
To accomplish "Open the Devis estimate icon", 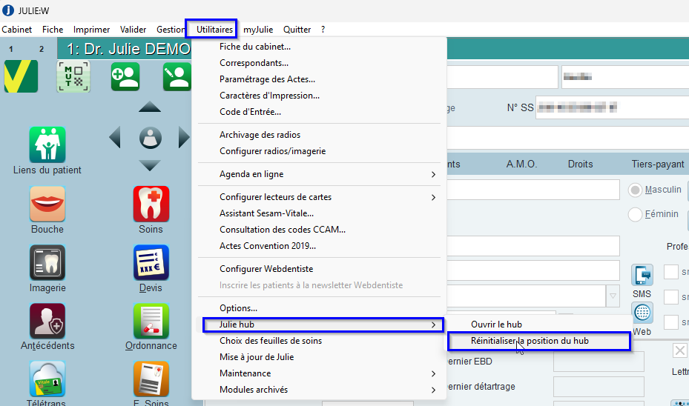I will (x=151, y=262).
